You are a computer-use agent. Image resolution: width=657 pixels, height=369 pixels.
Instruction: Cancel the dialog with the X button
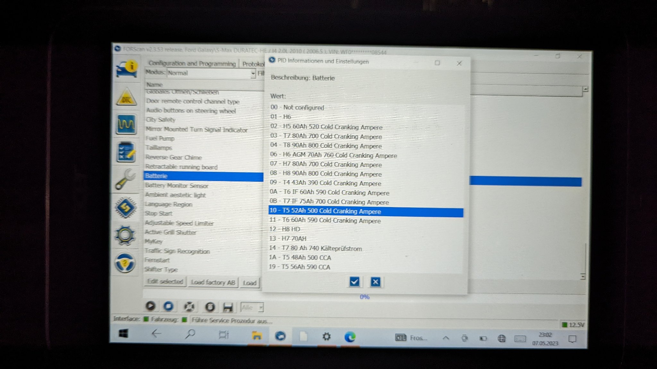pos(375,282)
